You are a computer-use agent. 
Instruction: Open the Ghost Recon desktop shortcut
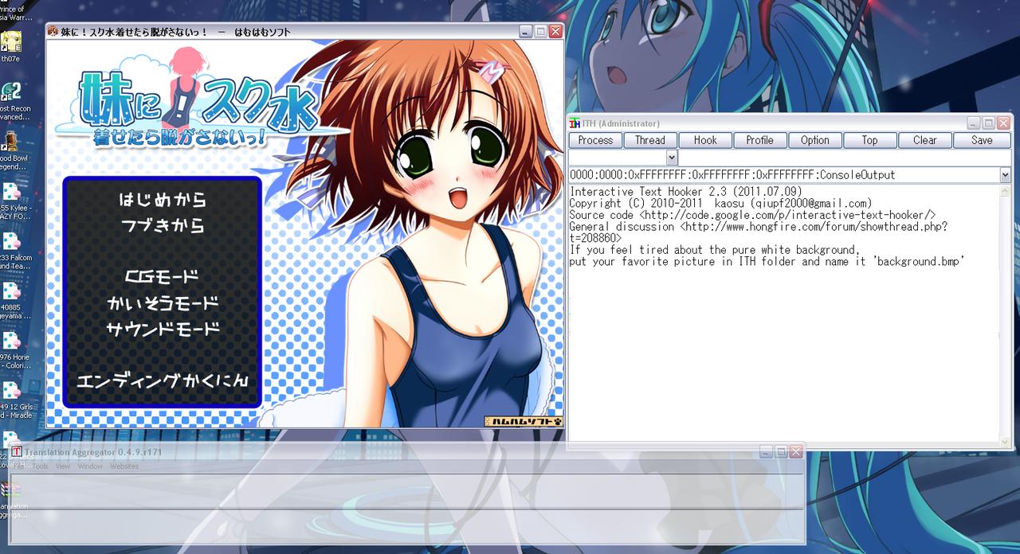pyautogui.click(x=11, y=92)
